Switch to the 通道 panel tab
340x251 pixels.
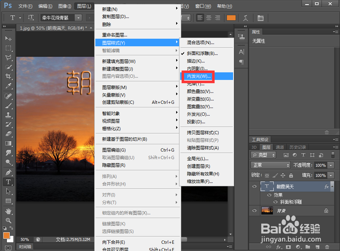pos(280,147)
